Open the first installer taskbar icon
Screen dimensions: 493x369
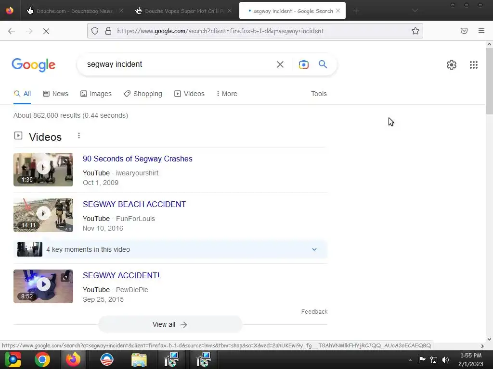tap(171, 359)
